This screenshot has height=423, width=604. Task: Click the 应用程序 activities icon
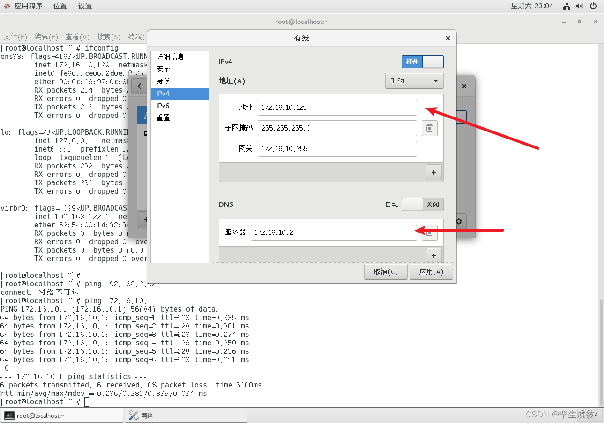7,6
